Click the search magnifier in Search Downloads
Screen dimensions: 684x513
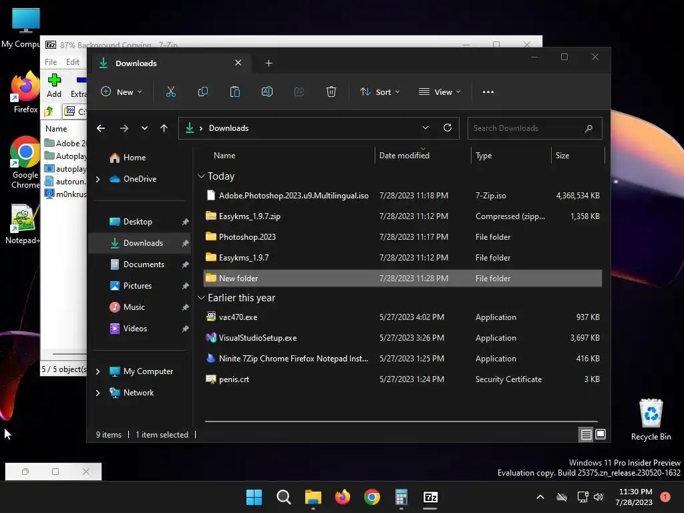tap(589, 128)
